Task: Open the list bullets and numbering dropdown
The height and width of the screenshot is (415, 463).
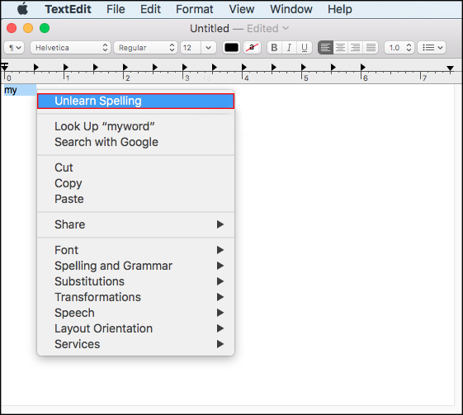Action: tap(432, 48)
